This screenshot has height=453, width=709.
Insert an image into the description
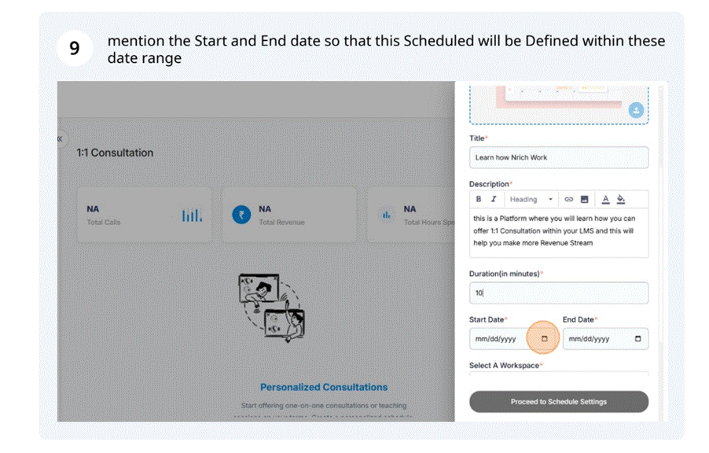click(x=584, y=200)
